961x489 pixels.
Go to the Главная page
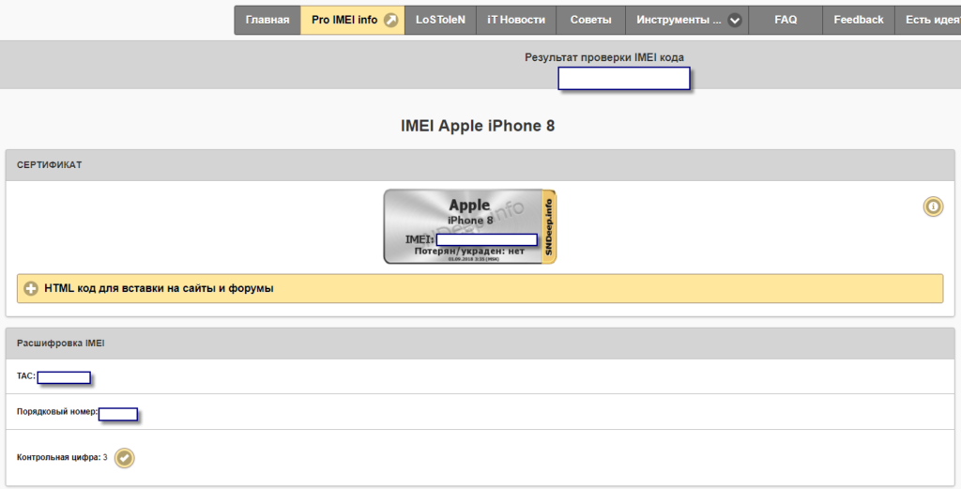[267, 20]
